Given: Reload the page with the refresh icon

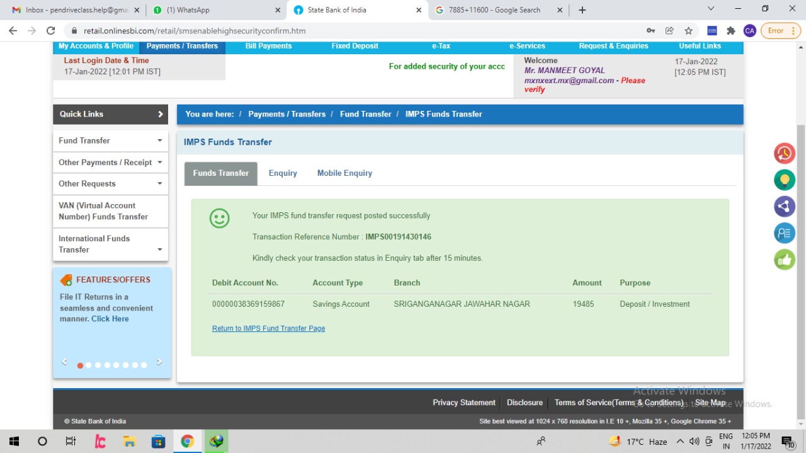Looking at the screenshot, I should tap(51, 31).
